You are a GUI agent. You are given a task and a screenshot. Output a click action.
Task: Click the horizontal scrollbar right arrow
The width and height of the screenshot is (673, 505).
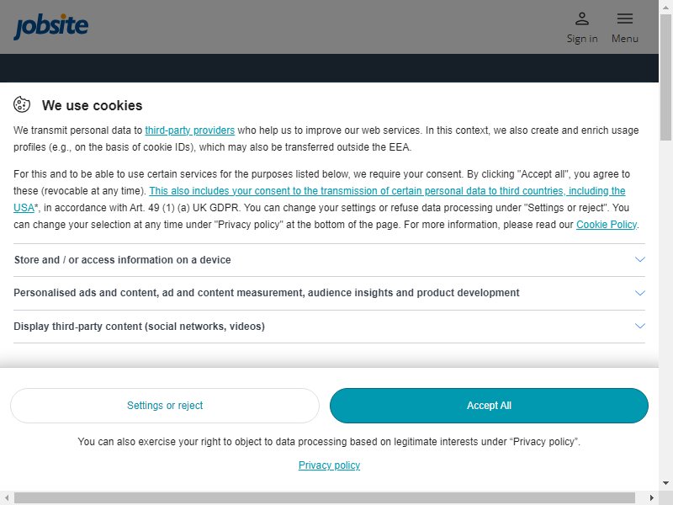(651, 497)
